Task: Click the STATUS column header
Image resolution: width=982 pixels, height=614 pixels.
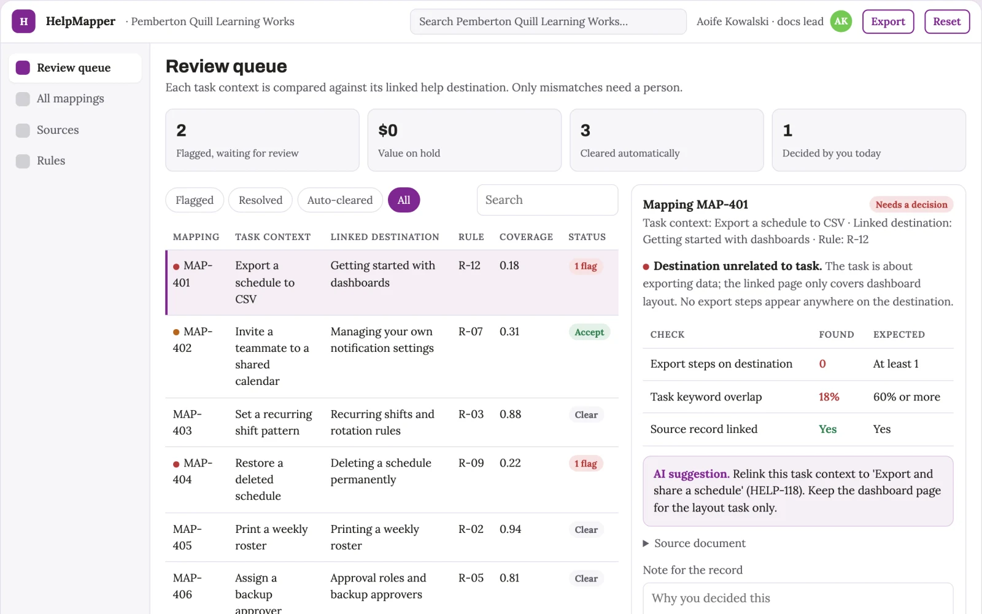Action: tap(587, 237)
